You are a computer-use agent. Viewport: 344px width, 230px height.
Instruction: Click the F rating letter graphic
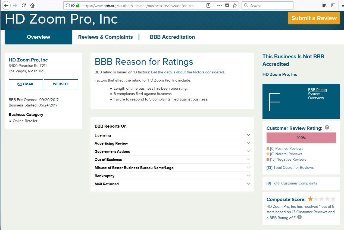[274, 102]
